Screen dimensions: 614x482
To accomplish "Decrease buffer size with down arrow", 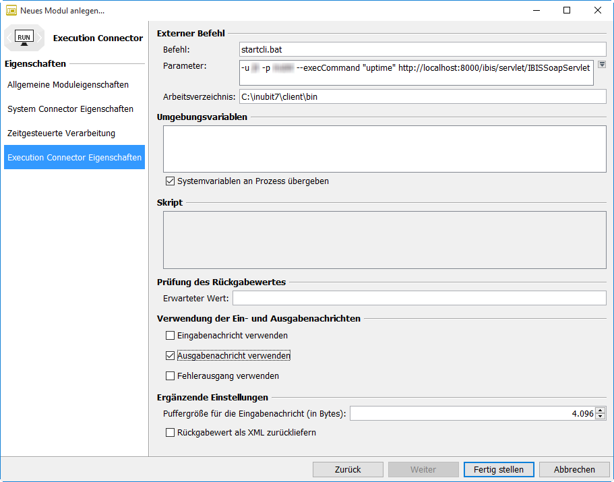I will [x=600, y=417].
